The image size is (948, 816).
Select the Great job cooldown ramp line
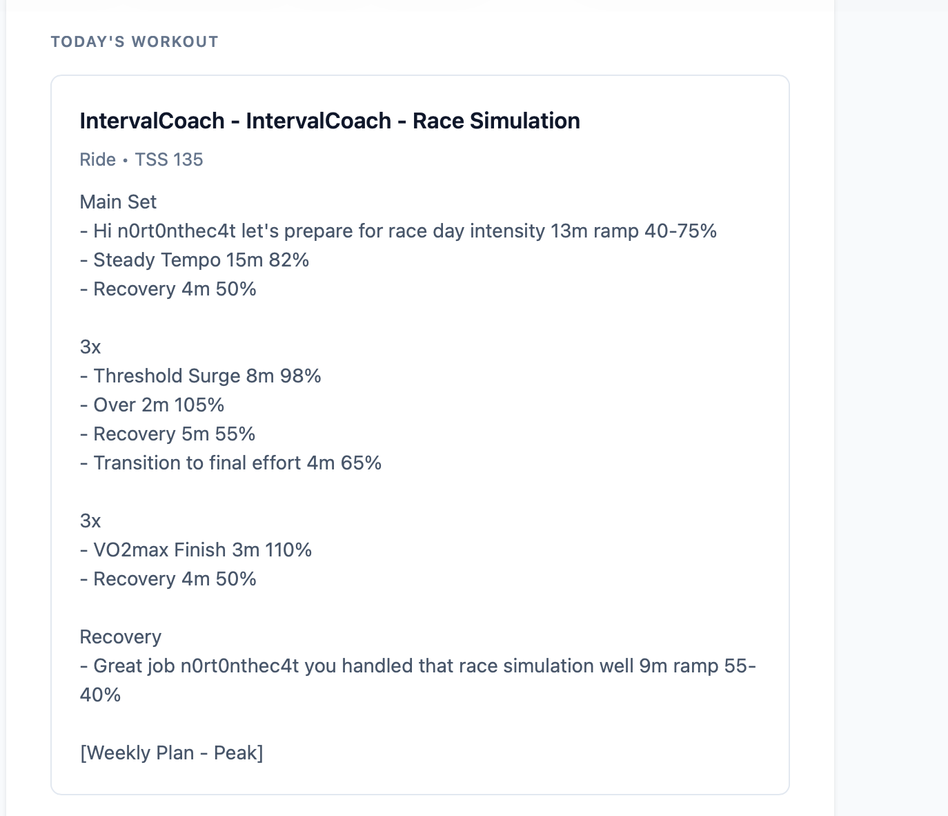coord(417,666)
